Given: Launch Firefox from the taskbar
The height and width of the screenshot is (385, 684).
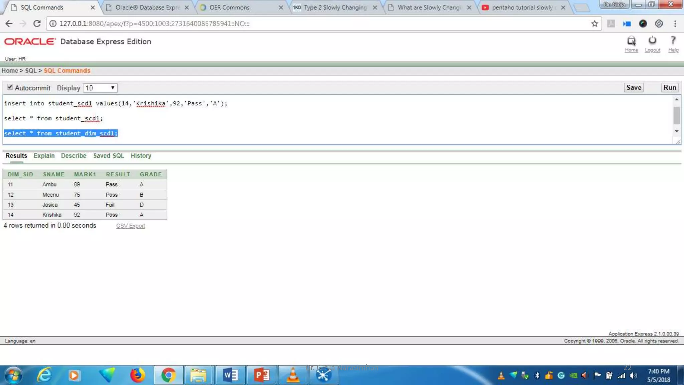Looking at the screenshot, I should [137, 375].
